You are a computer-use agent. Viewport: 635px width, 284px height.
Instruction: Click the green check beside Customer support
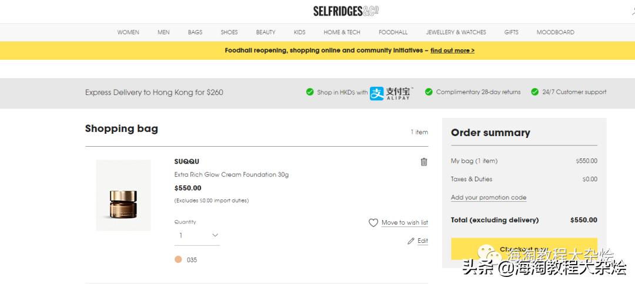click(534, 92)
